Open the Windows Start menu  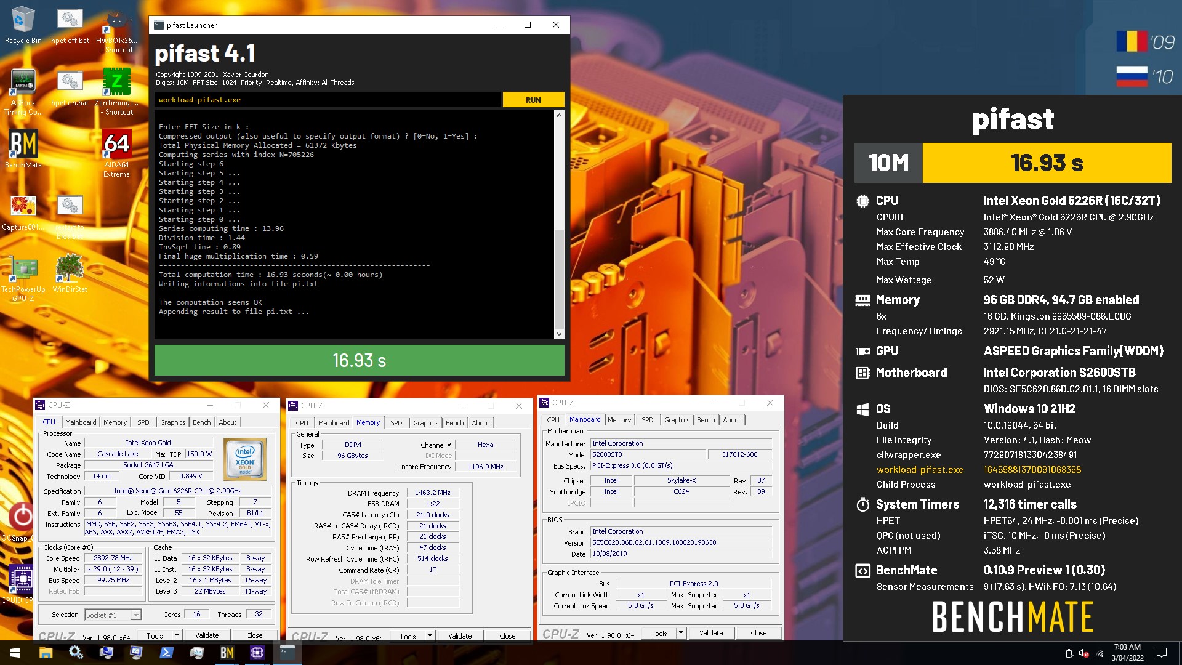15,653
